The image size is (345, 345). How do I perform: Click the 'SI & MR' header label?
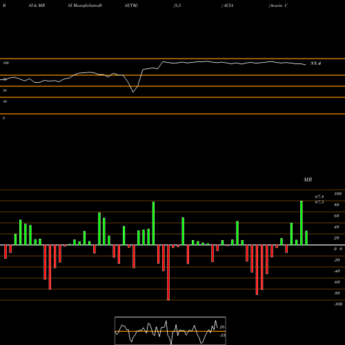(37, 6)
